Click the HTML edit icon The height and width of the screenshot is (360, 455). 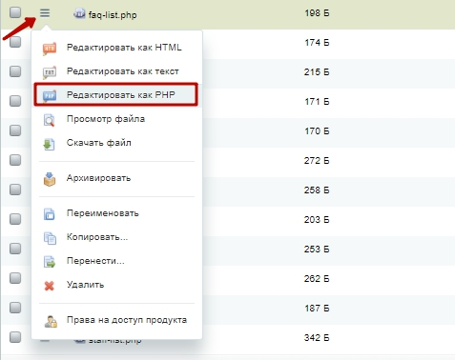click(50, 49)
